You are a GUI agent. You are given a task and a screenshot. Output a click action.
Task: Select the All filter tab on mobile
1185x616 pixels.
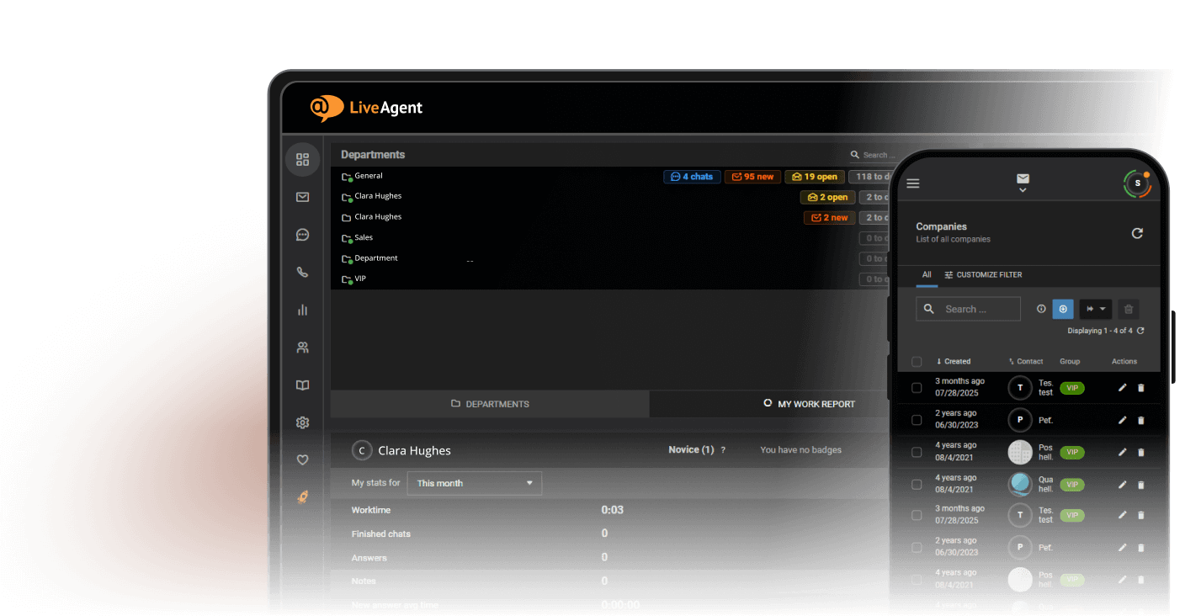pos(927,275)
